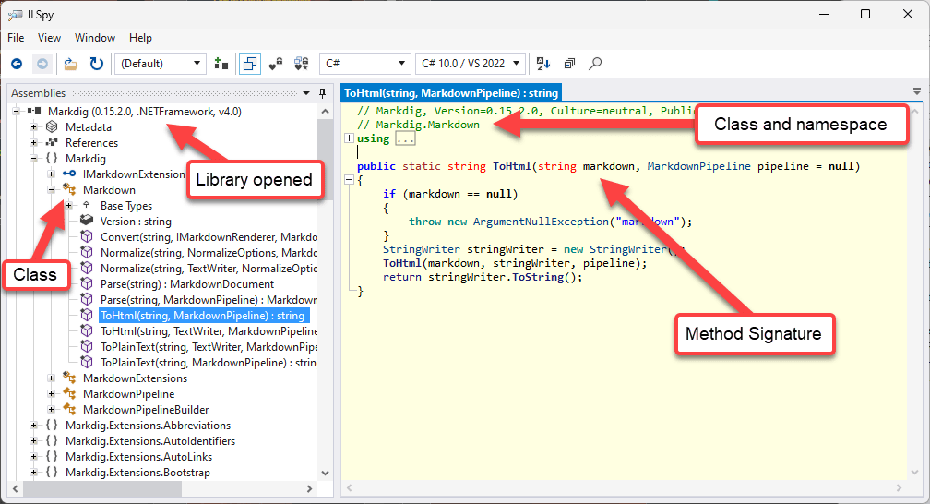Click the Back navigation arrow
The image size is (930, 504).
point(17,64)
